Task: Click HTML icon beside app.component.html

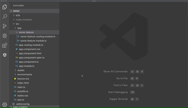Action: (x=16, y=53)
